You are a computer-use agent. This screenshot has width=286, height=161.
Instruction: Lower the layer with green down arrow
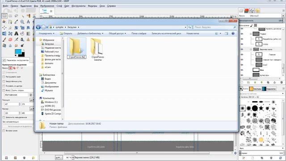(261, 82)
